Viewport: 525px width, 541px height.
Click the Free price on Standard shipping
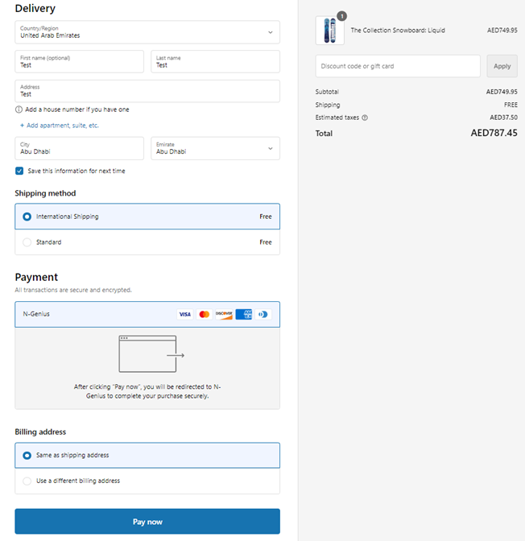[266, 242]
